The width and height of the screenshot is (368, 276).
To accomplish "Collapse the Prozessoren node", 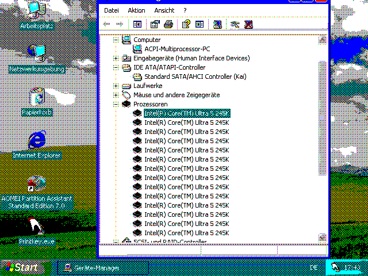I will click(x=116, y=104).
